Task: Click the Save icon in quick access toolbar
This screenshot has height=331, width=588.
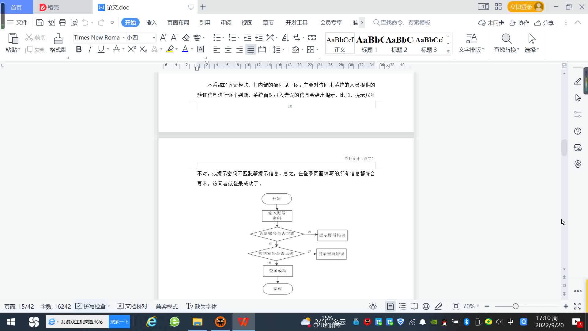Action: click(40, 22)
